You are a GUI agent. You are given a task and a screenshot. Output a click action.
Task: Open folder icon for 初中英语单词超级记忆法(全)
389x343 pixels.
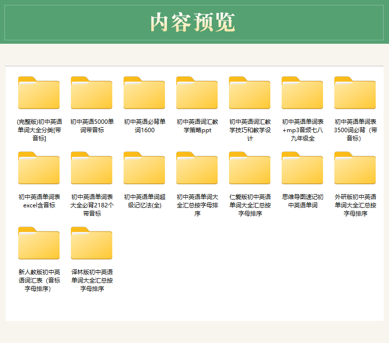point(144,168)
